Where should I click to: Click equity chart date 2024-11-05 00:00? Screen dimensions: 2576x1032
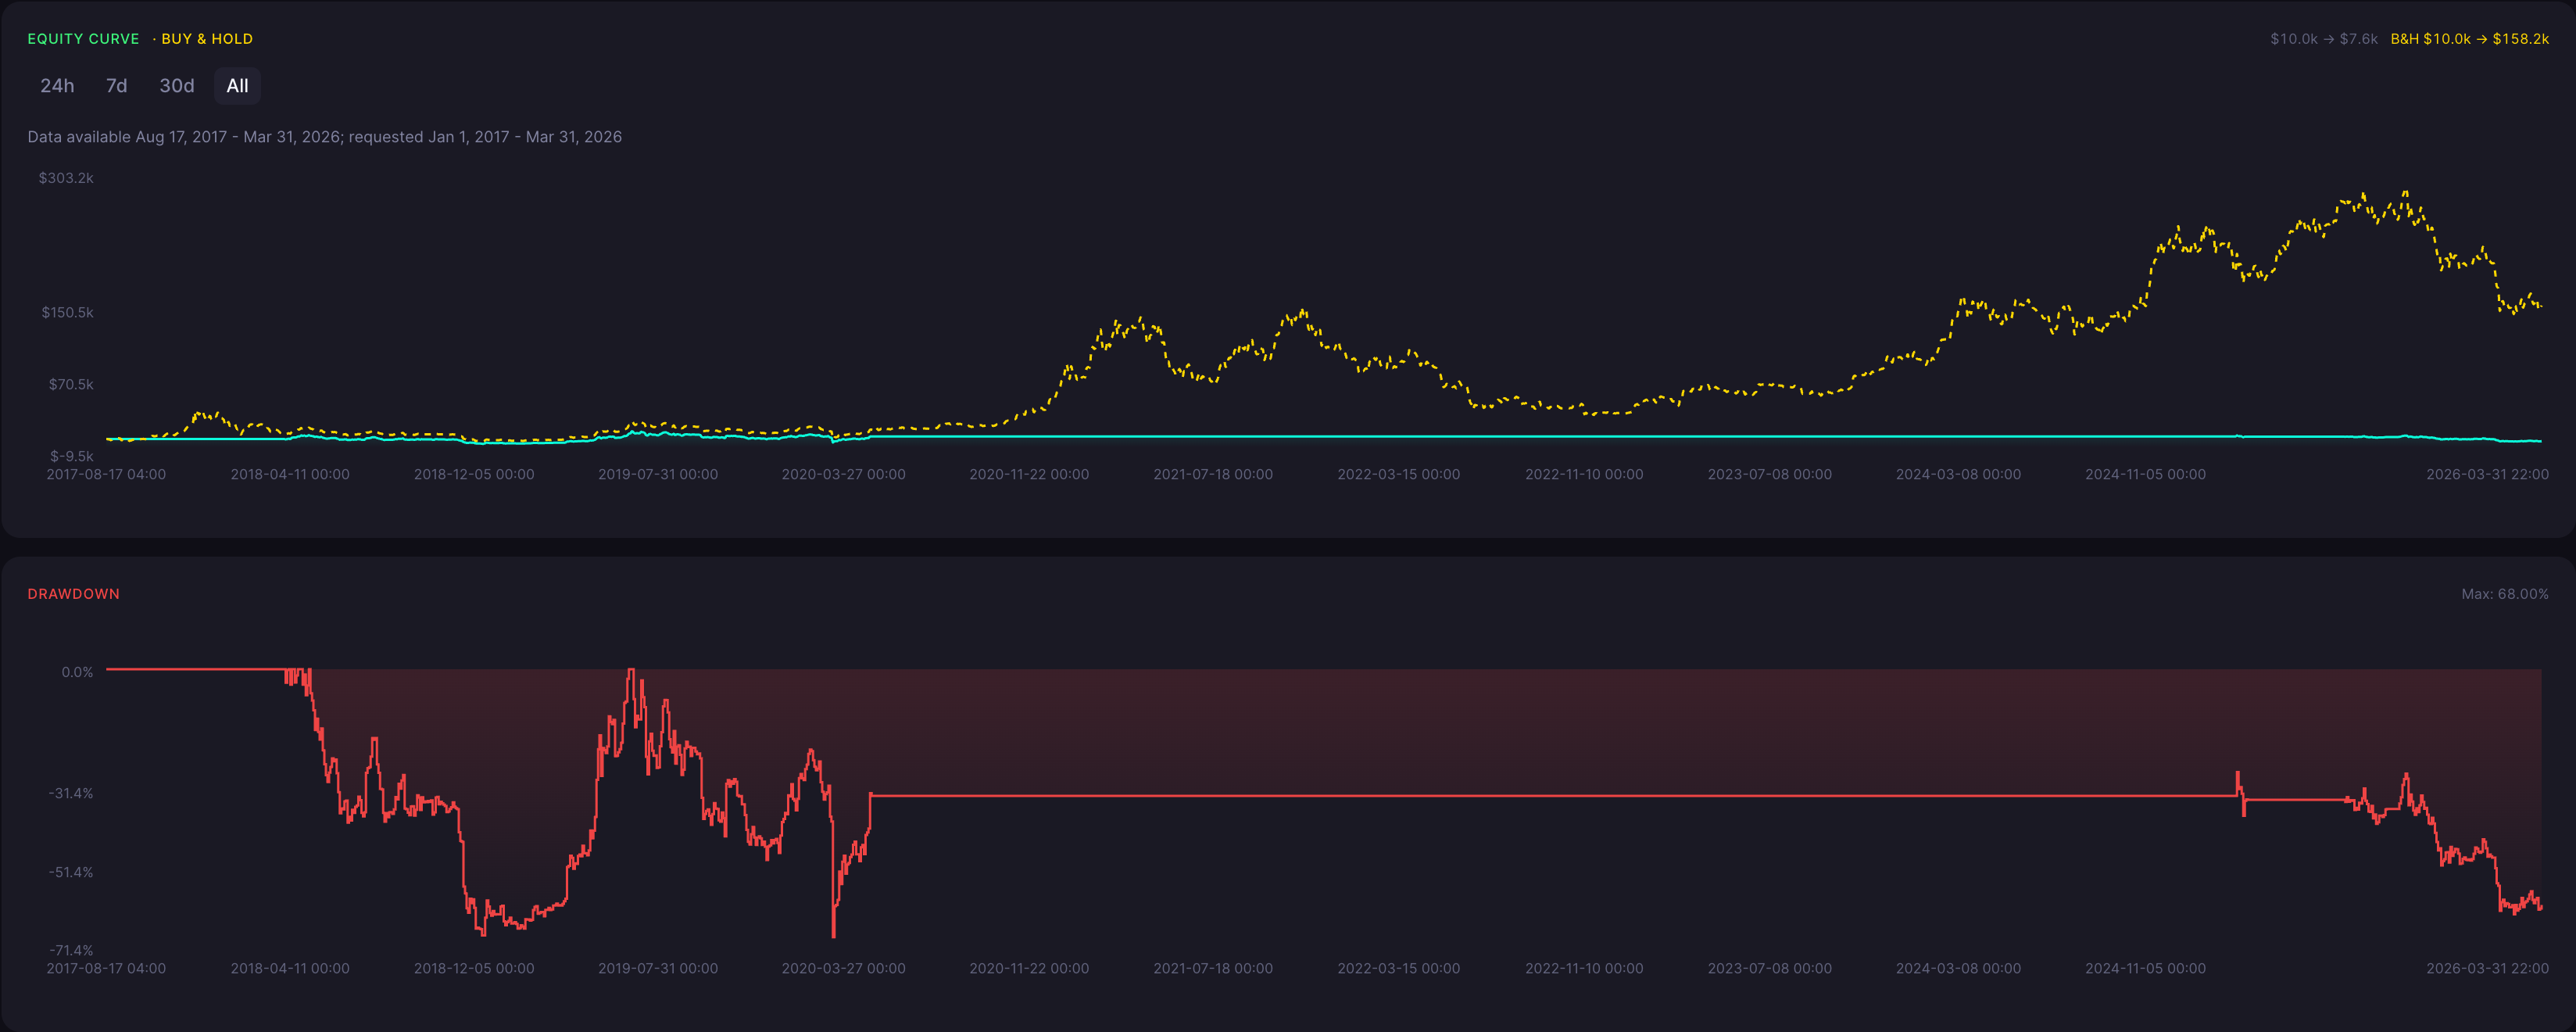click(2145, 474)
